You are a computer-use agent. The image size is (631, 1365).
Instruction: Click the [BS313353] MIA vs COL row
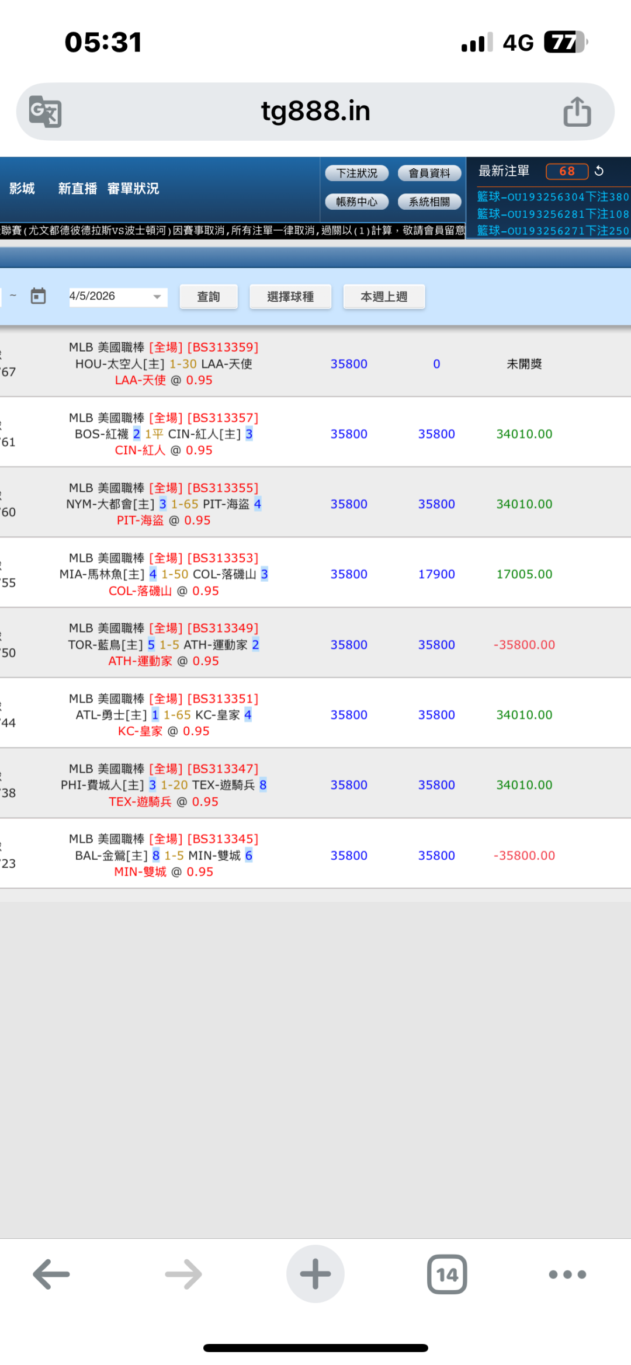tap(315, 573)
